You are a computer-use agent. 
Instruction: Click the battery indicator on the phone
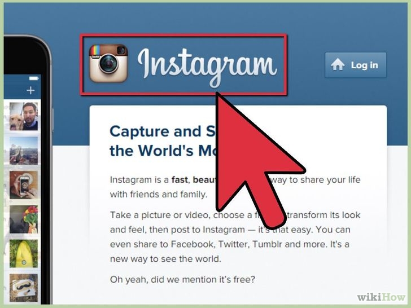click(x=34, y=78)
